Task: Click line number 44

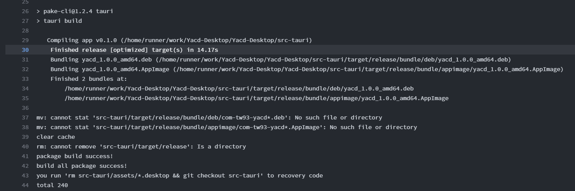Action: coord(25,185)
